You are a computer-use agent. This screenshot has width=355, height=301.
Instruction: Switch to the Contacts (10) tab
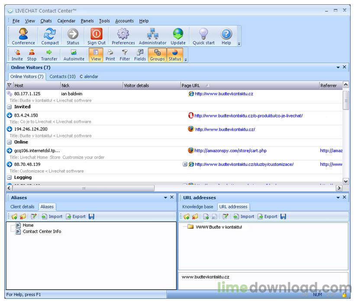click(x=62, y=77)
